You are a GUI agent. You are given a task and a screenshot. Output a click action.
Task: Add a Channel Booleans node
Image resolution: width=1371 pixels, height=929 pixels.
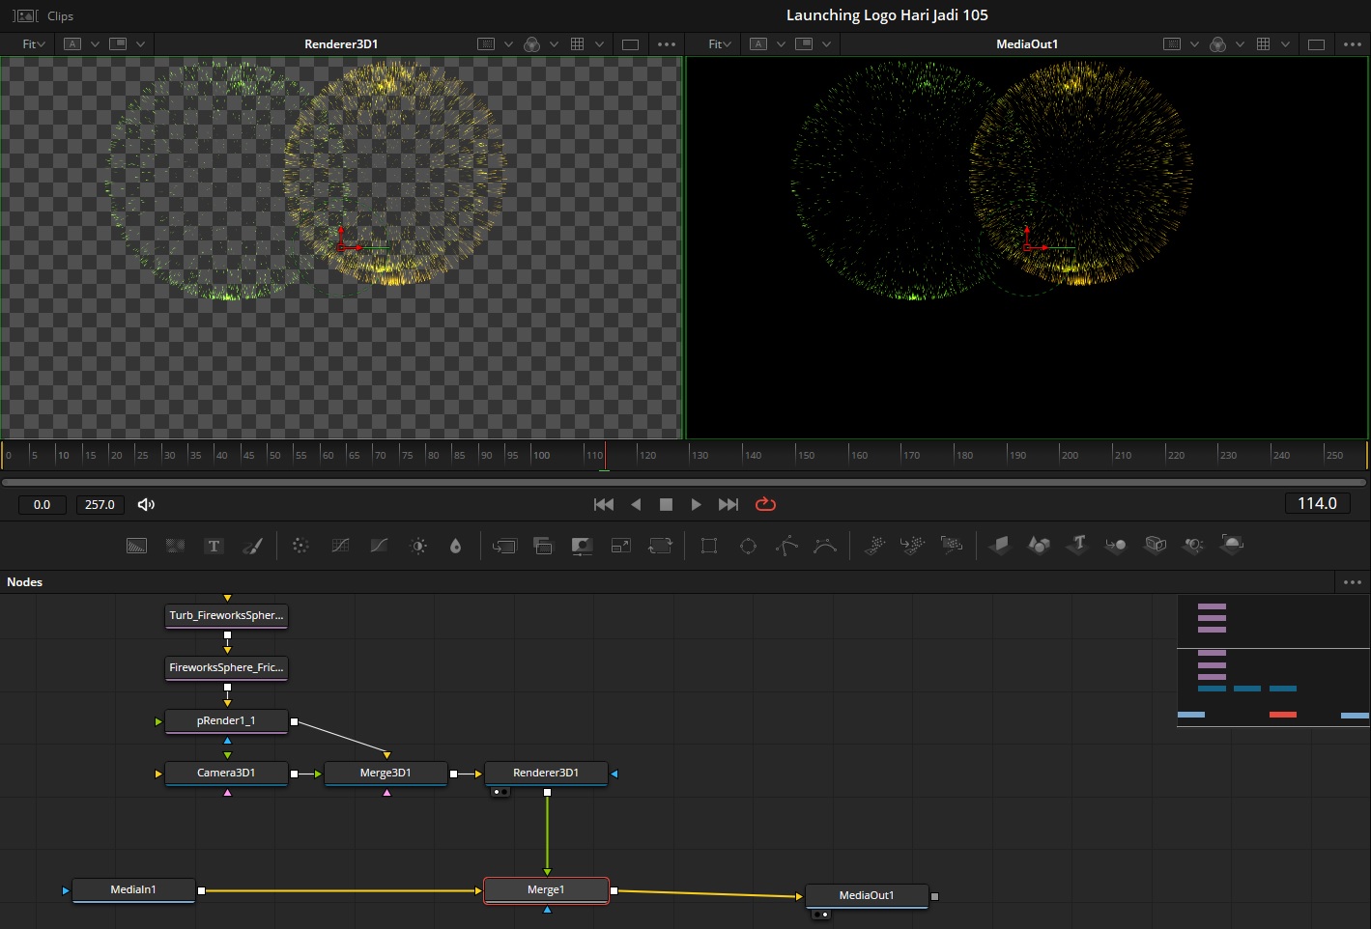point(543,546)
